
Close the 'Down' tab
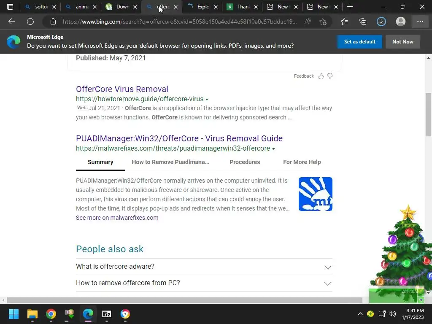[x=135, y=7]
